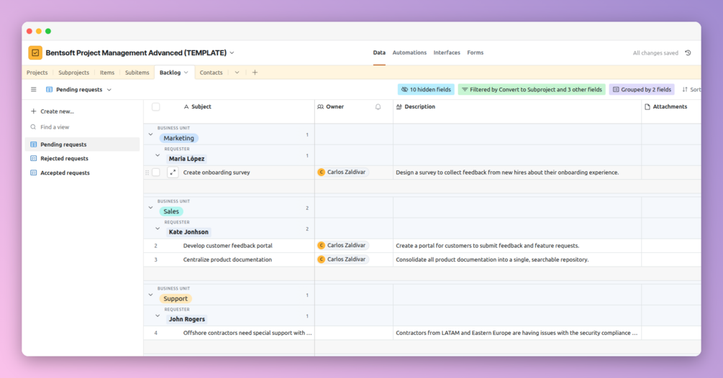
Task: Open the Backlog tab dropdown chevron
Action: click(x=186, y=73)
